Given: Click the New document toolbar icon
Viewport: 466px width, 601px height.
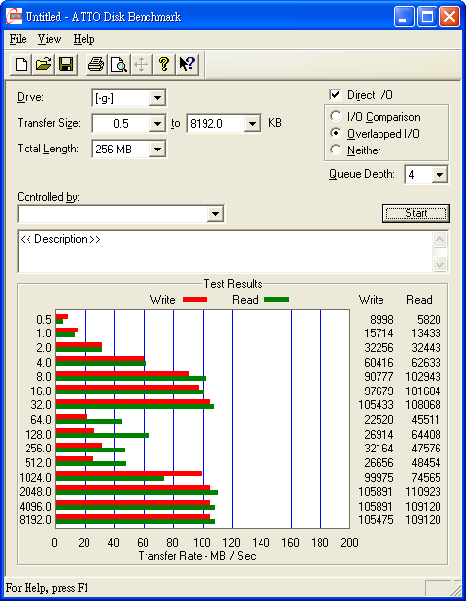Looking at the screenshot, I should coord(21,64).
